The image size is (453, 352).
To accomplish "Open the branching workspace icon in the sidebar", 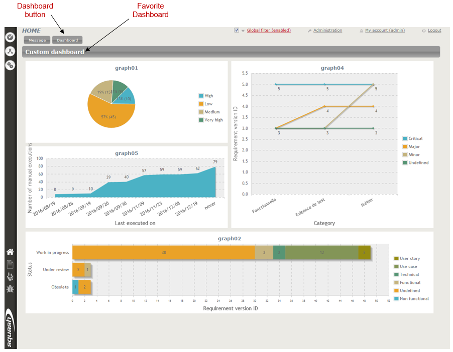I will (x=10, y=51).
